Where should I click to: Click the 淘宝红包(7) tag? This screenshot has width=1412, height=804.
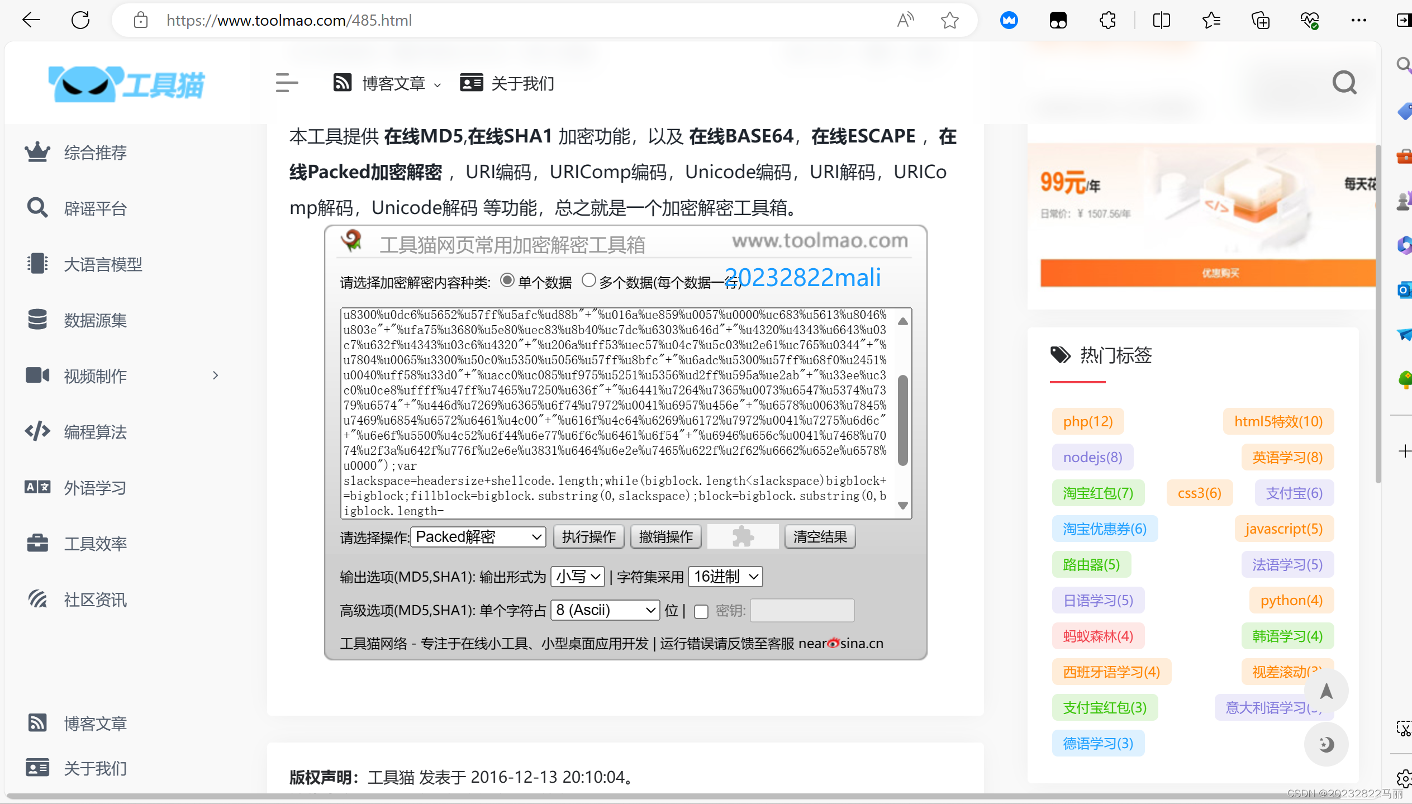click(x=1098, y=493)
